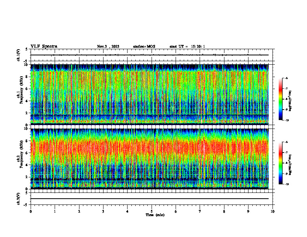
Task: Click tick label "4" on the Time axis
Action: point(128,211)
